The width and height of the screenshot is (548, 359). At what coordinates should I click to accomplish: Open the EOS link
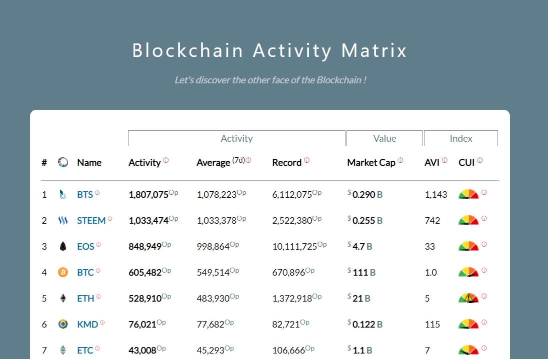(85, 247)
